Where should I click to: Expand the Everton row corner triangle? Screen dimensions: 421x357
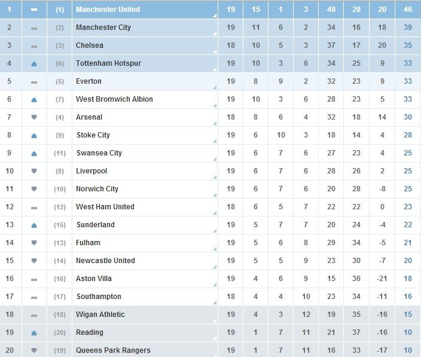215,87
